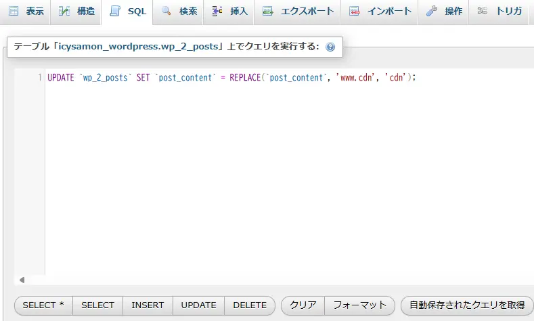Viewport: 534px width, 321px height.
Task: Insert a SELECT * query template
Action: point(43,305)
